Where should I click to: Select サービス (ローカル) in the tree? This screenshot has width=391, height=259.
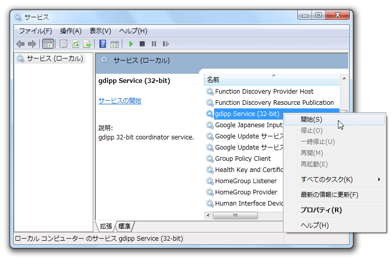pyautogui.click(x=50, y=59)
